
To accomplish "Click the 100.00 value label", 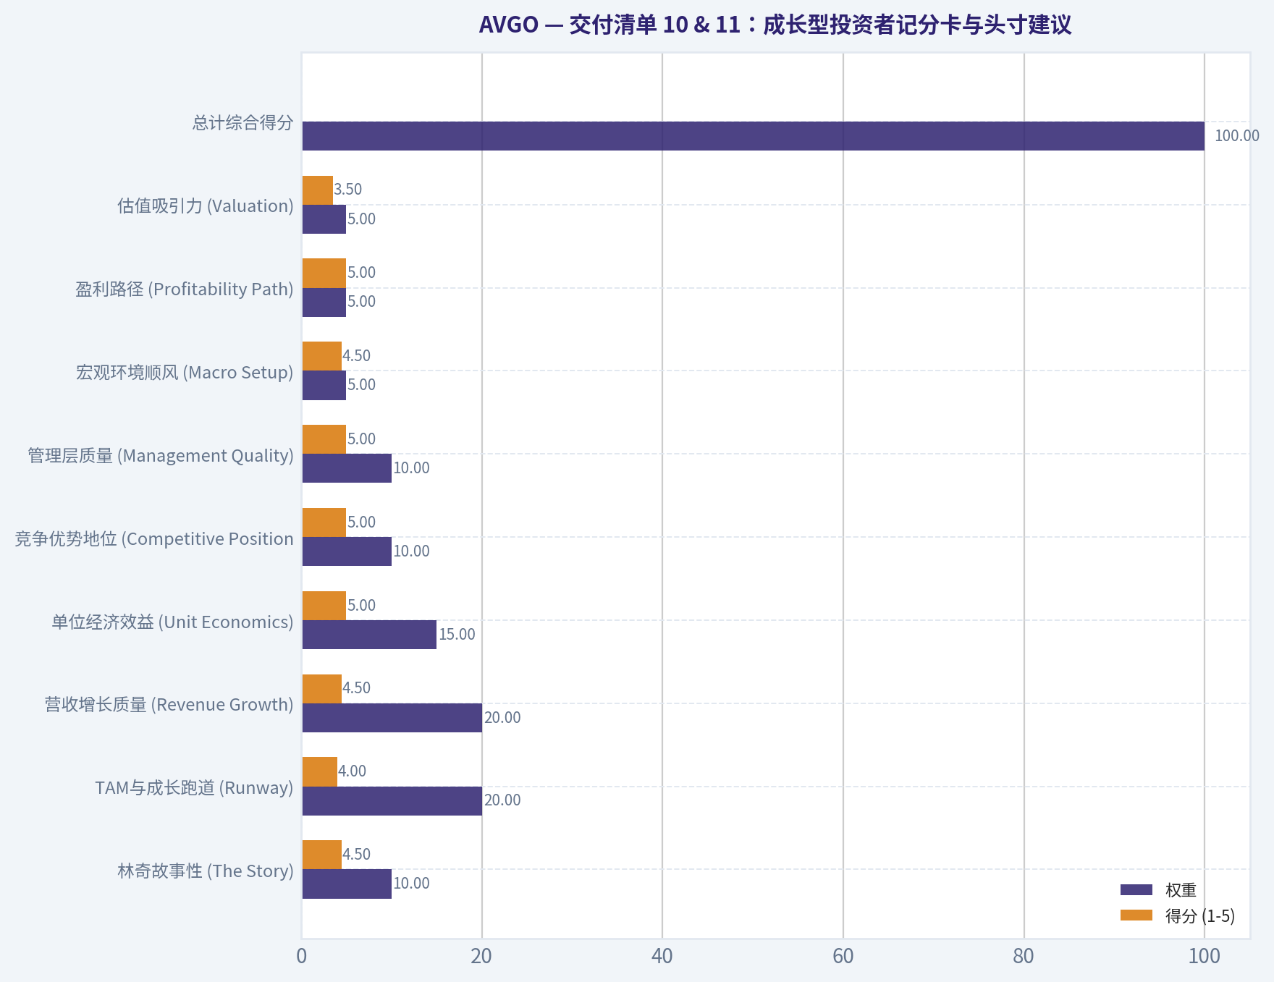I will 1236,135.
